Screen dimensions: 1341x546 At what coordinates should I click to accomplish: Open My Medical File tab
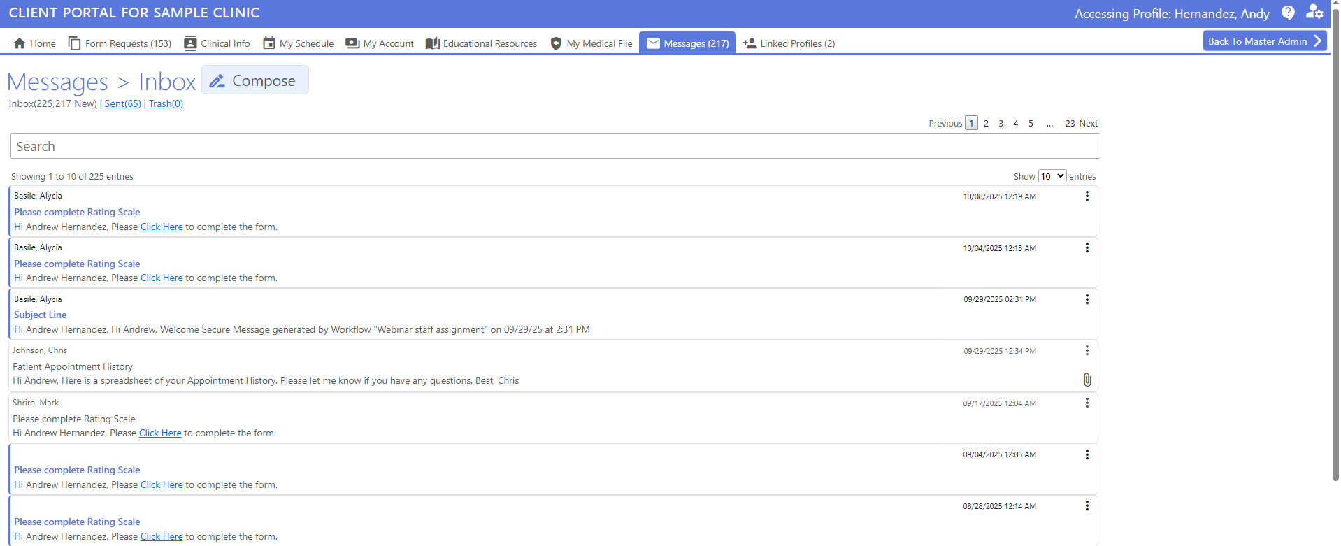tap(591, 43)
